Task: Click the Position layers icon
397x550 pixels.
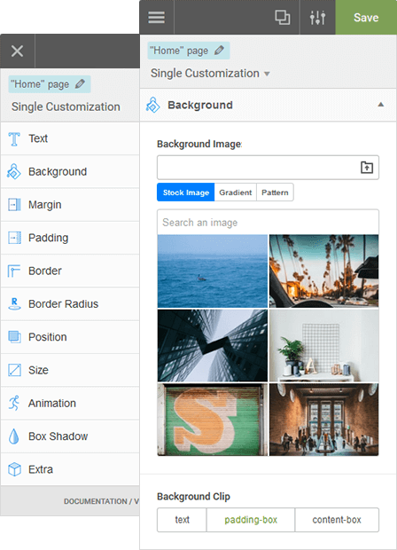Action: point(14,337)
